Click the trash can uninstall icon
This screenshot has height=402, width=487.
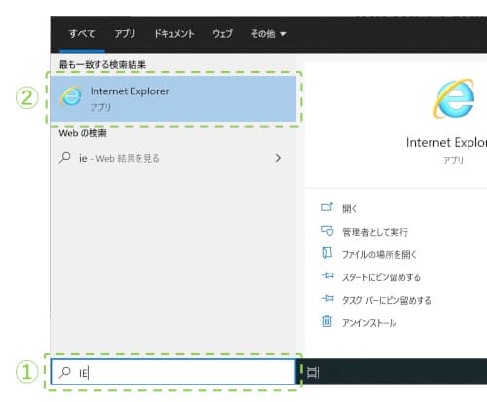coord(327,321)
